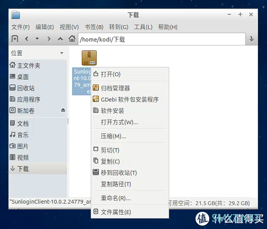Go up to parent folder
The width and height of the screenshot is (267, 229).
pyautogui.click(x=60, y=39)
